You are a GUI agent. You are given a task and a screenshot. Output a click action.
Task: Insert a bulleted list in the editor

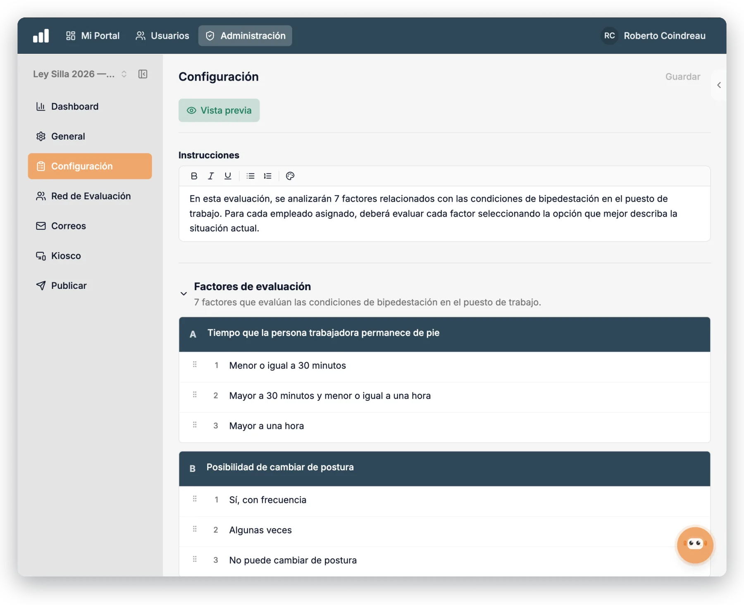coord(250,176)
